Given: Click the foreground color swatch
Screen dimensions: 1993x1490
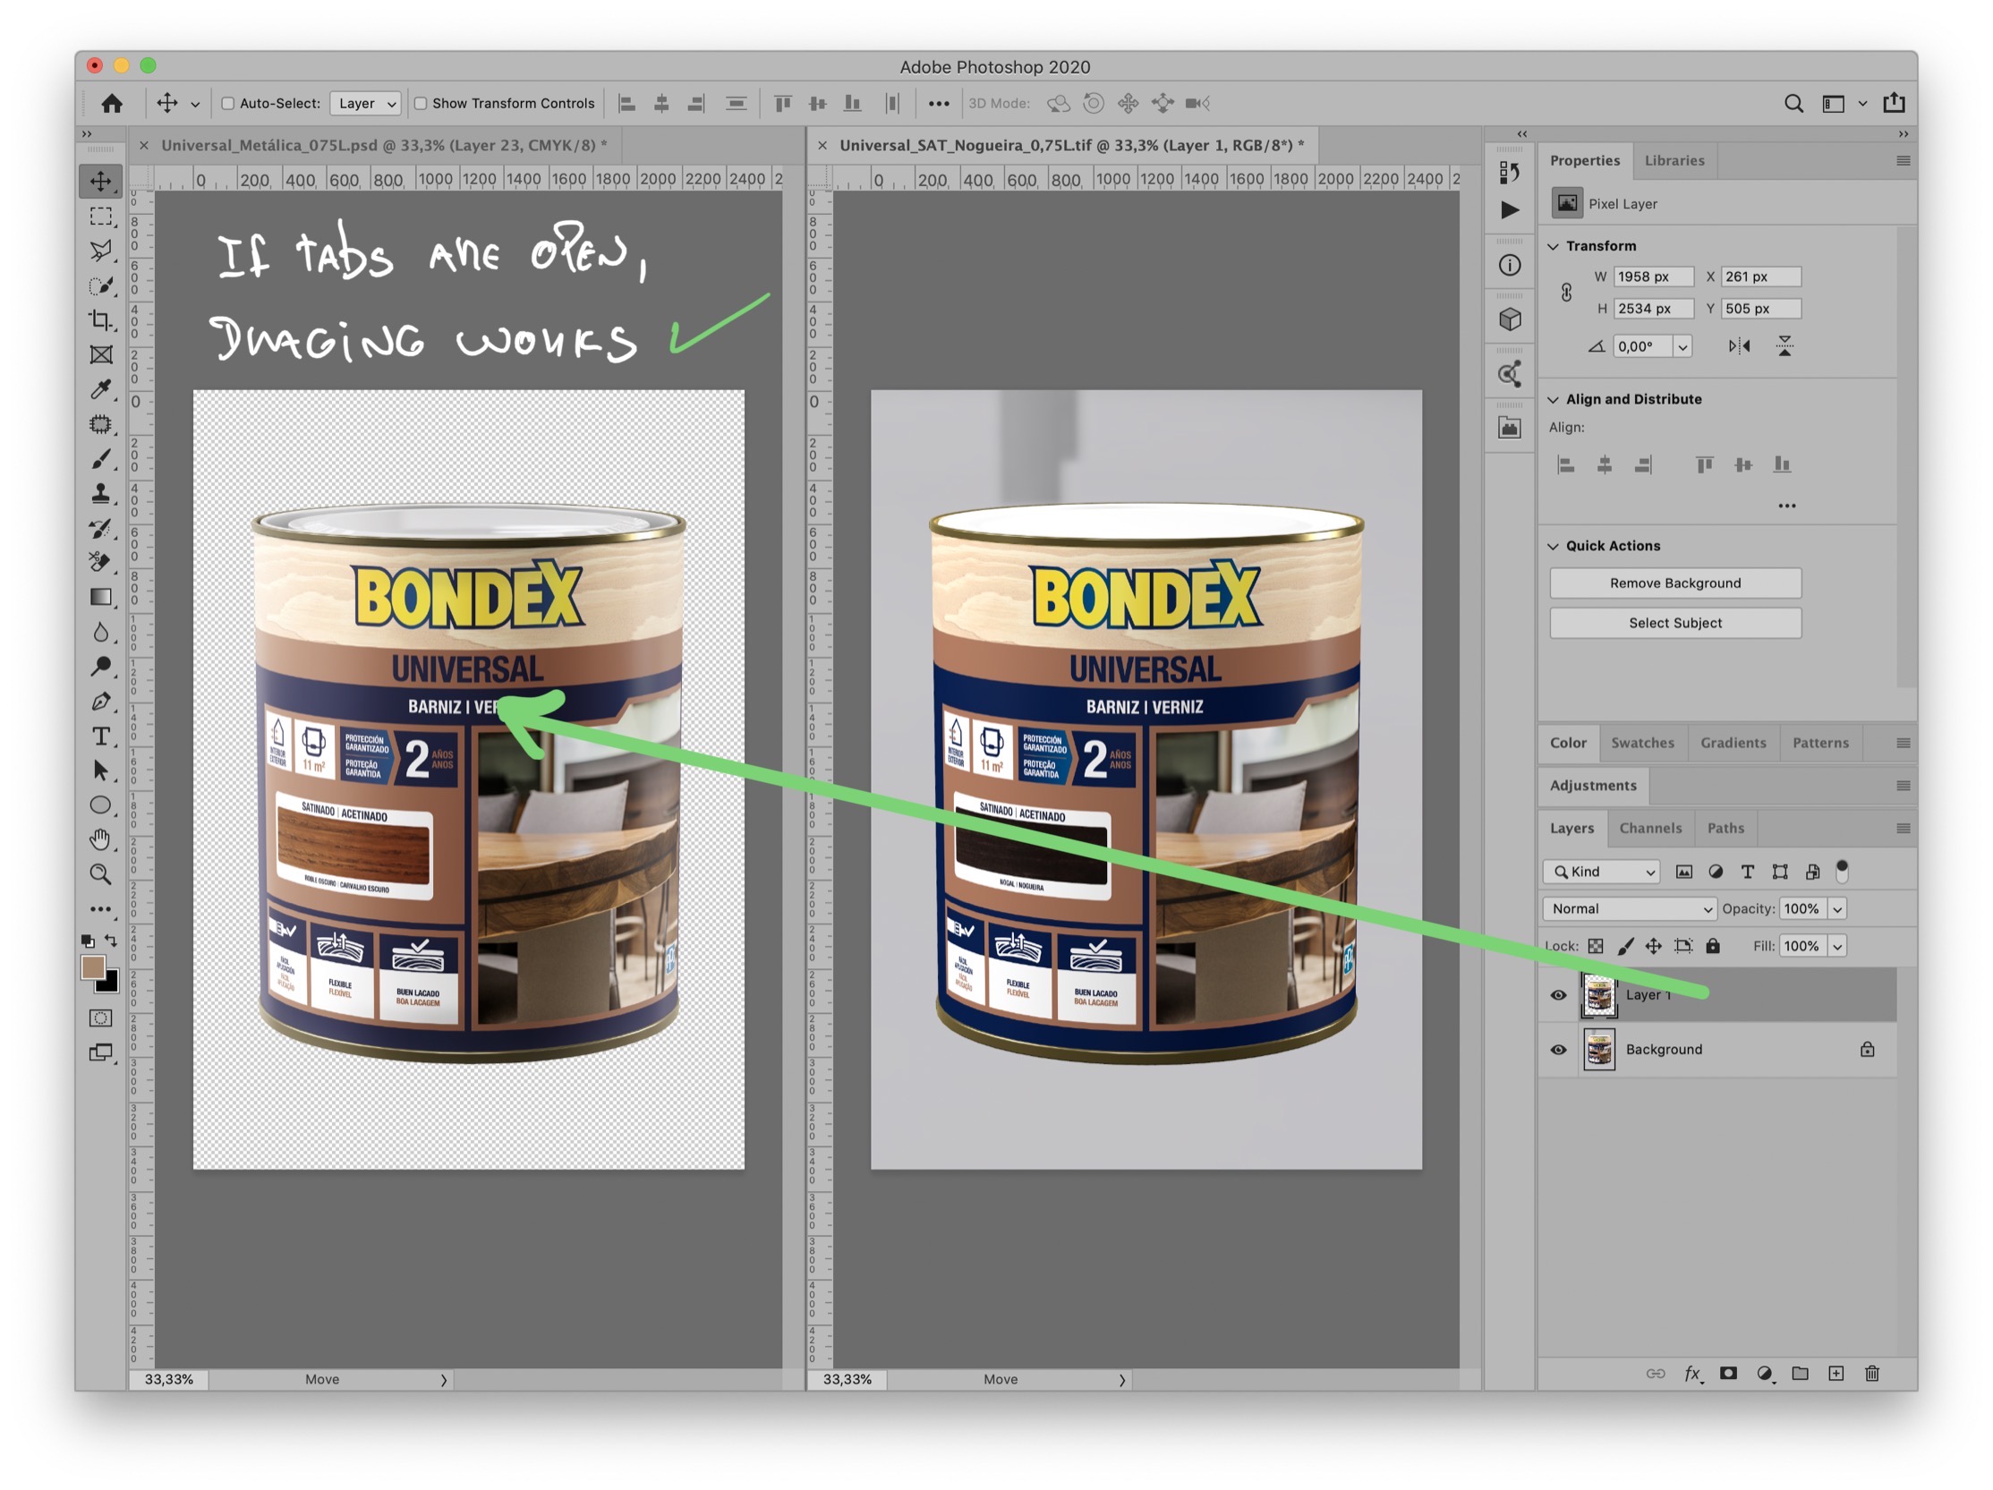Looking at the screenshot, I should (92, 967).
